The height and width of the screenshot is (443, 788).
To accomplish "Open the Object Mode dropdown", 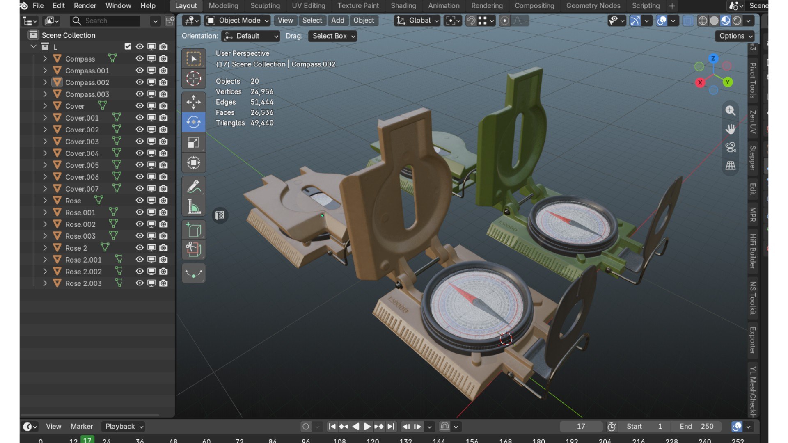I will pyautogui.click(x=238, y=21).
